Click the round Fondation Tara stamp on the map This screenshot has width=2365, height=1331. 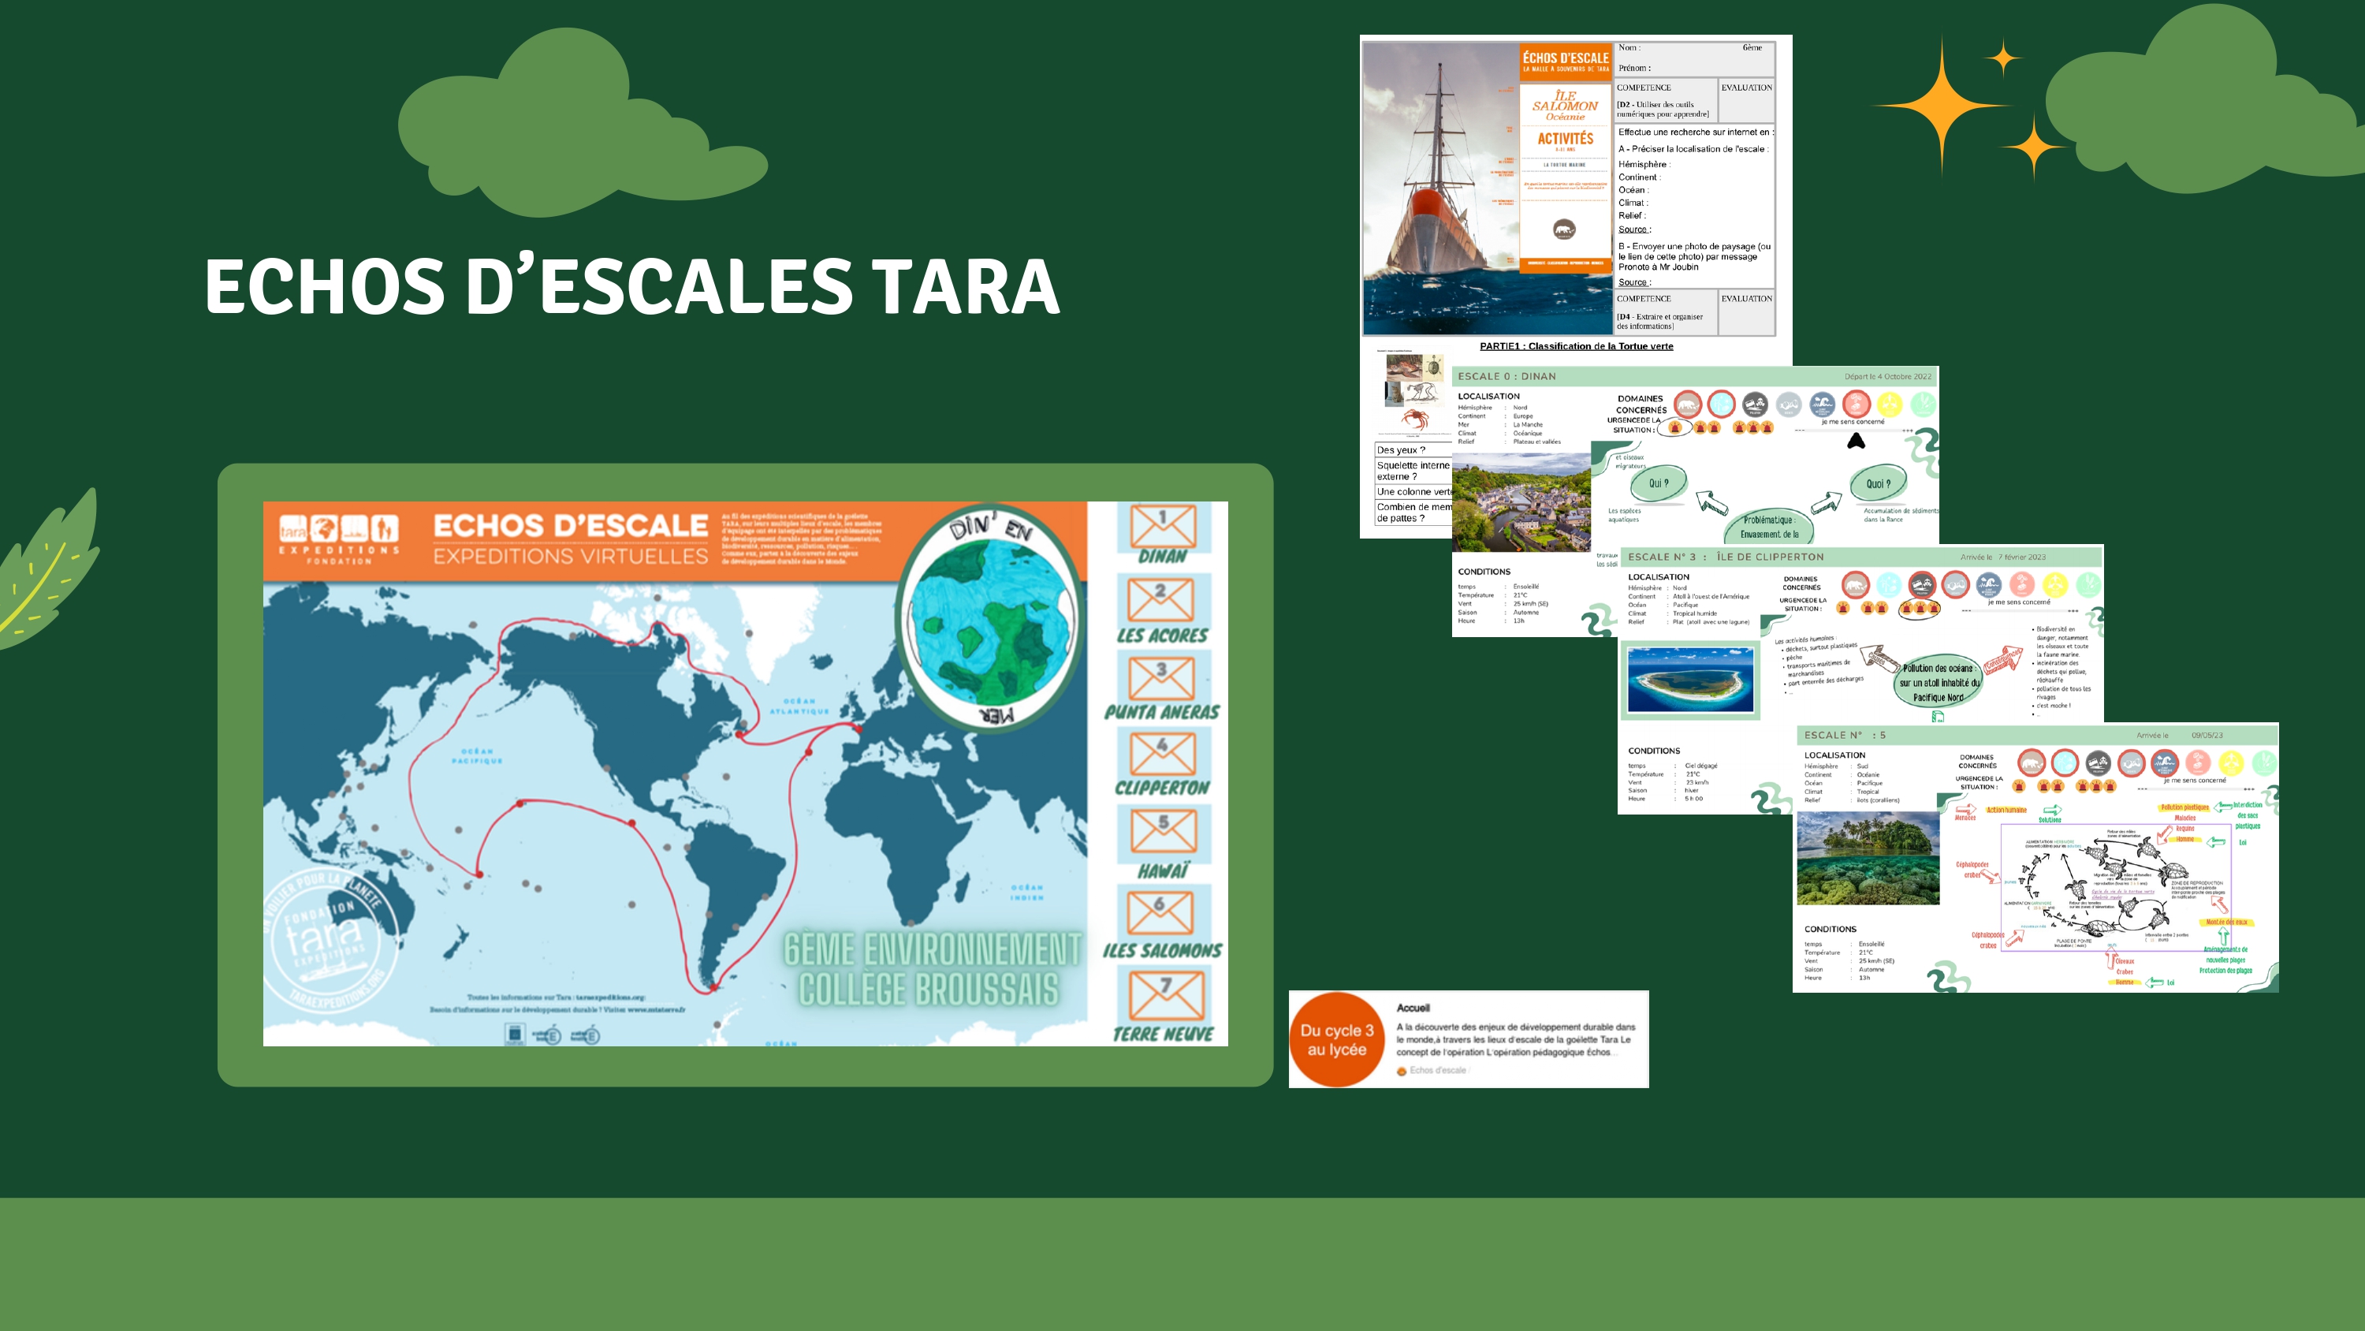point(327,939)
